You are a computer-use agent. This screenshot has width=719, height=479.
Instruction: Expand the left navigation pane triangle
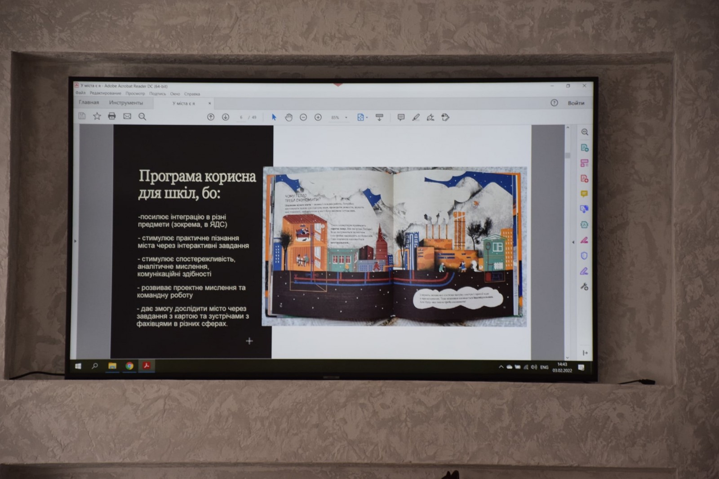[75, 241]
